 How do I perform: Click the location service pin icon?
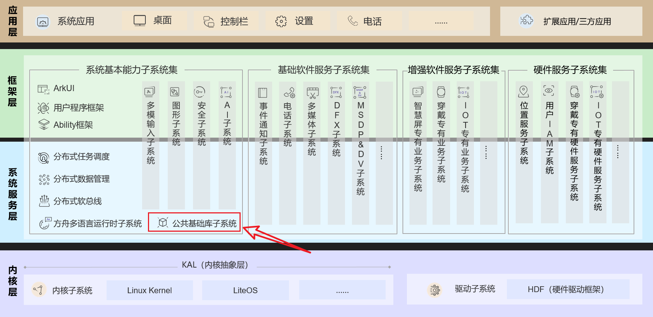524,92
